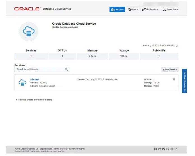Click the OCPUs summary value
195x156 pixels.
click(62, 56)
